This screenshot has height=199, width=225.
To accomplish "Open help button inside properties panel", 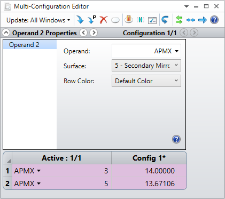I will 176,139.
